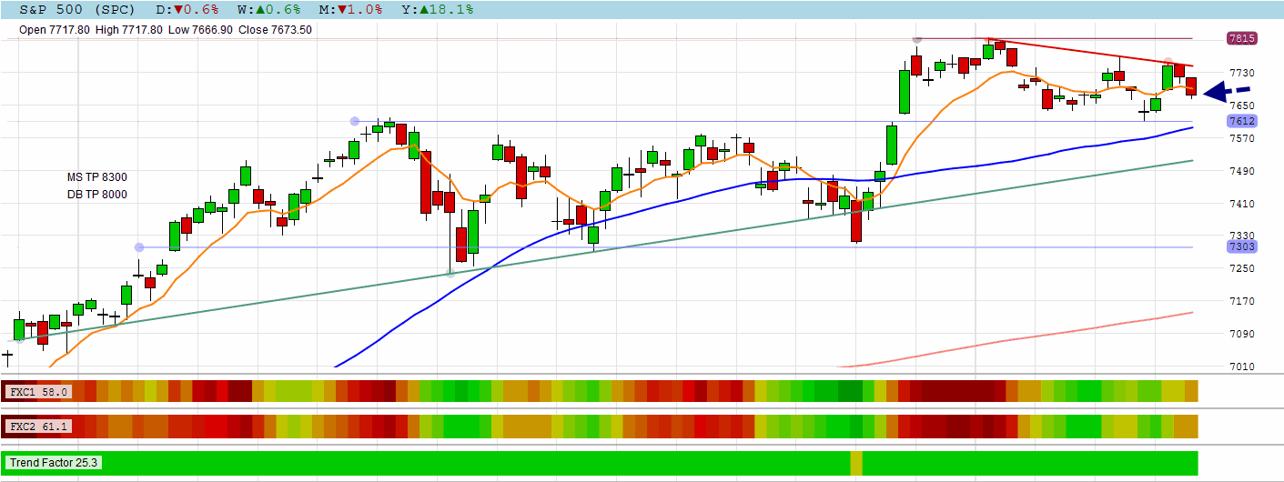This screenshot has width=1284, height=482.
Task: Click the dashed blue arrow marker
Action: coord(1227,91)
